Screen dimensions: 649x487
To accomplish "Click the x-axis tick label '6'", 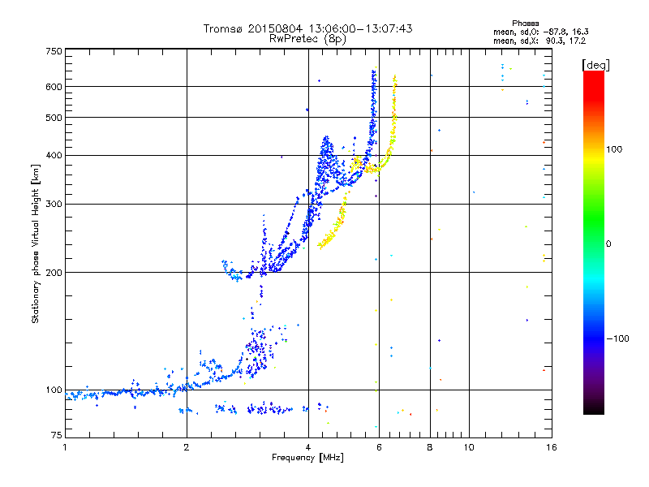I will pos(379,447).
